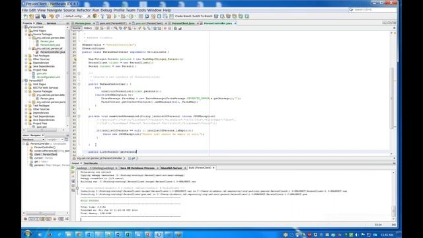Expand Java Dependencies under PersonClient
This screenshot has width=423, height=238.
pos(26,66)
